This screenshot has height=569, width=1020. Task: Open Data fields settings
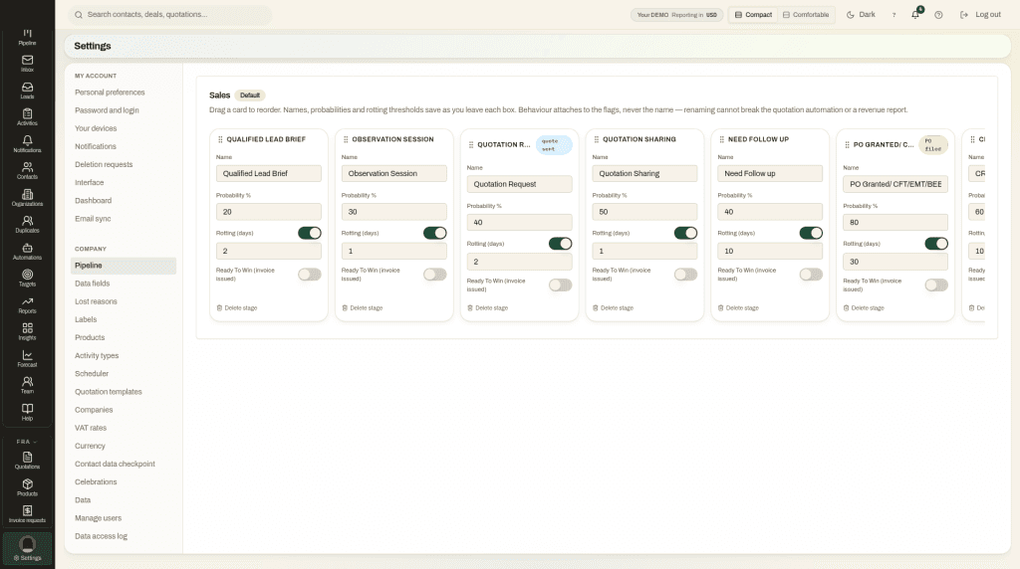pyautogui.click(x=93, y=284)
